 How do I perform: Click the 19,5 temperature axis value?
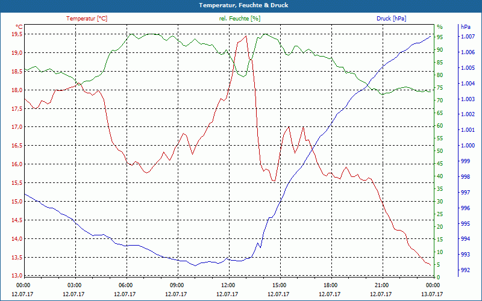coord(17,34)
